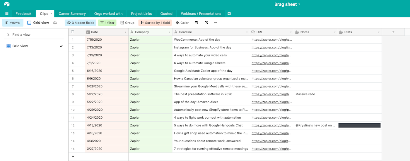Open URL link for Amazon Alexa row
Image resolution: width=410 pixels, height=161 pixels.
tap(271, 102)
